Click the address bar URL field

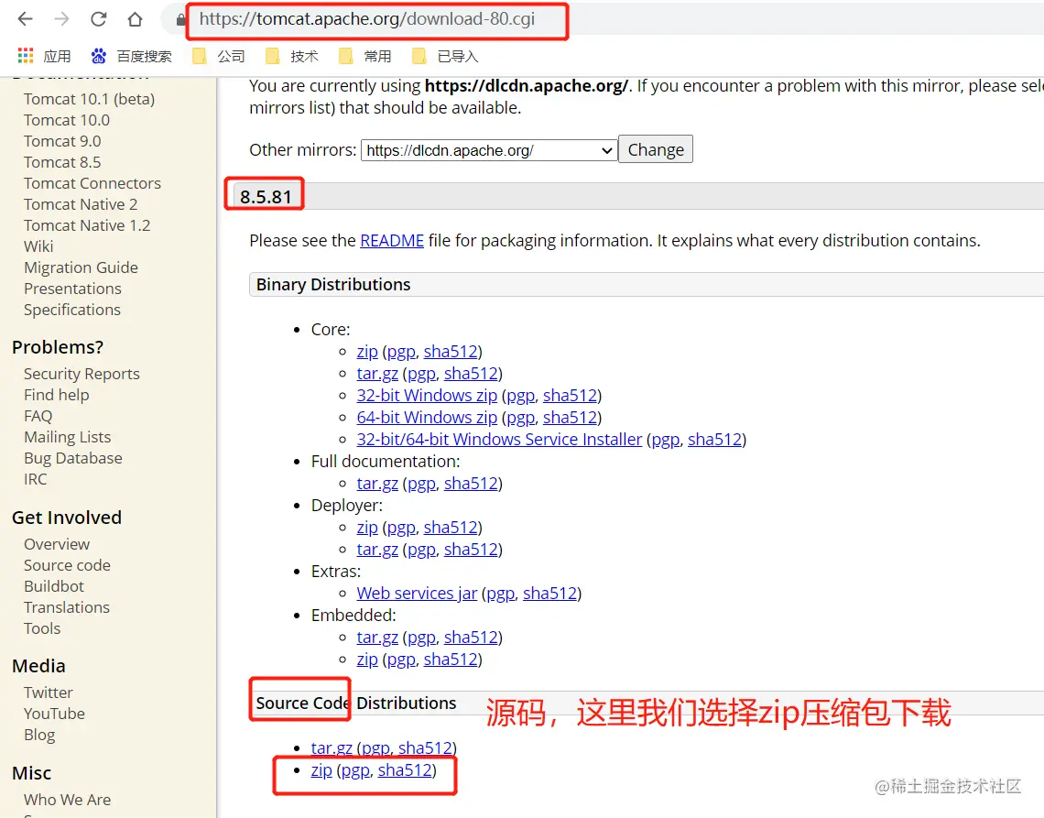(367, 18)
